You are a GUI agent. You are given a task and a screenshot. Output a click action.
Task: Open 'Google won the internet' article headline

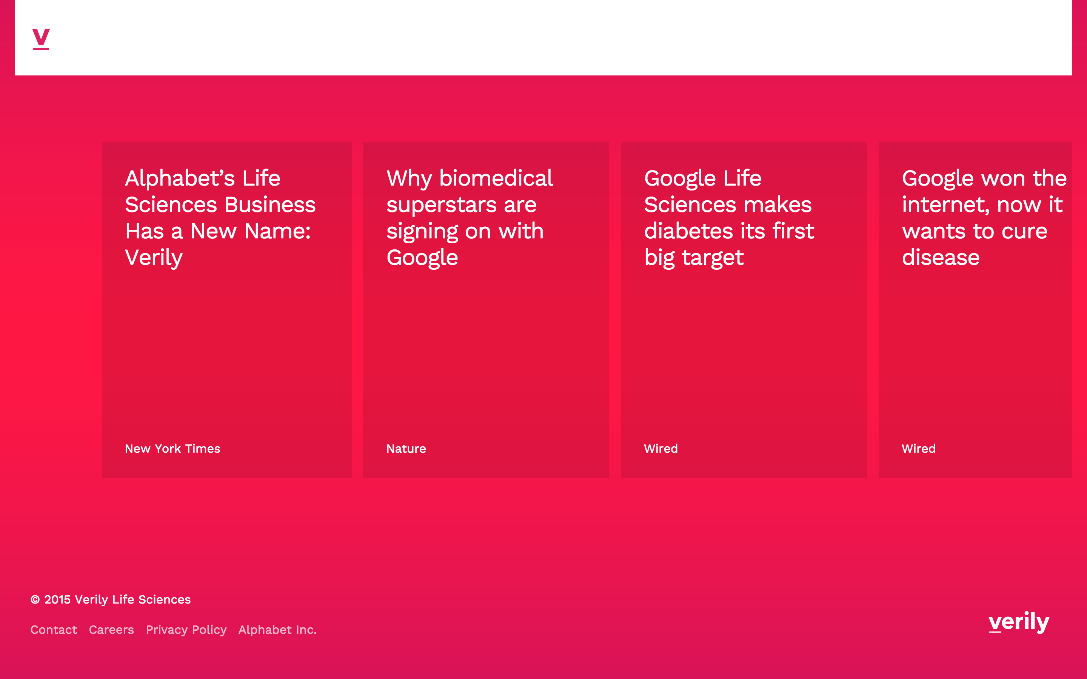[983, 218]
